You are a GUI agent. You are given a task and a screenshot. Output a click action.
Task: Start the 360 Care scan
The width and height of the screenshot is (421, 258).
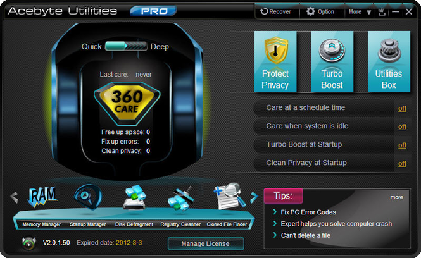(x=127, y=104)
